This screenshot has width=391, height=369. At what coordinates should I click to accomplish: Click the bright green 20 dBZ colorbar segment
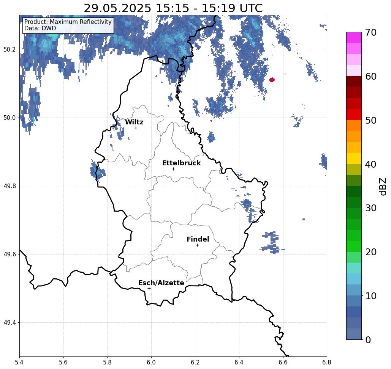354,247
